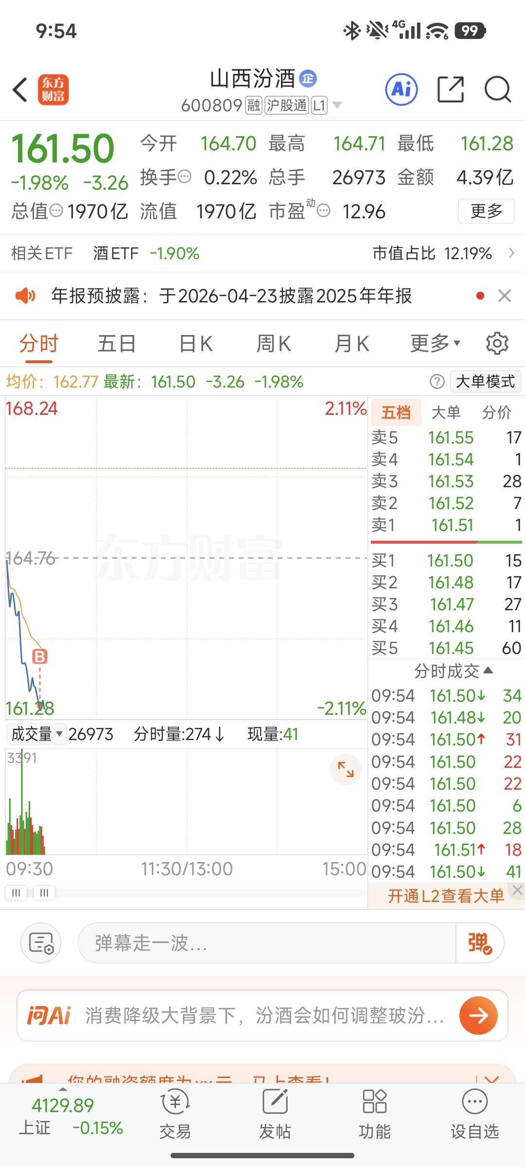Switch to the 分价 tab
Viewport: 525px width, 1167px height.
[496, 412]
